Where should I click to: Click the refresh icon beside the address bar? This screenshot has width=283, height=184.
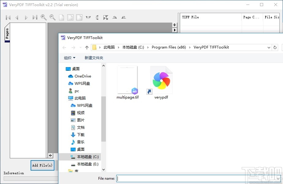coord(275,47)
